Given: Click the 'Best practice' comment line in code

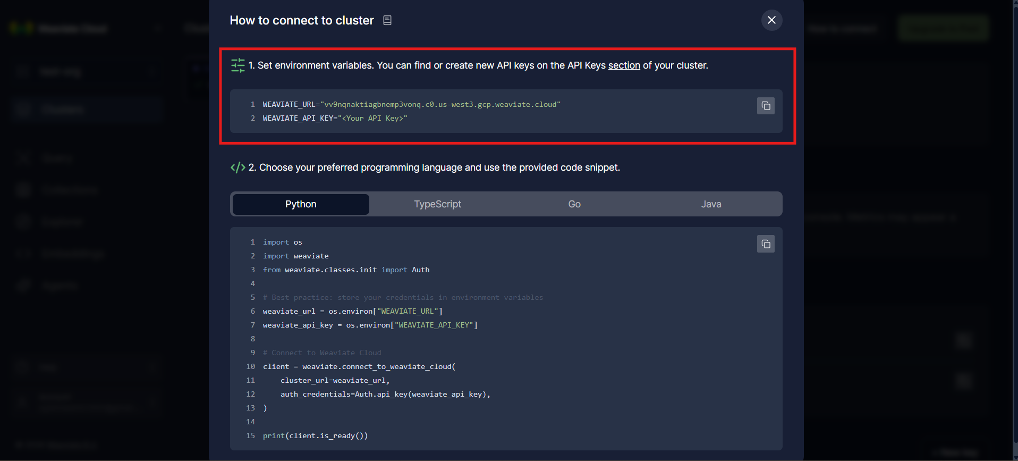Looking at the screenshot, I should pos(403,298).
